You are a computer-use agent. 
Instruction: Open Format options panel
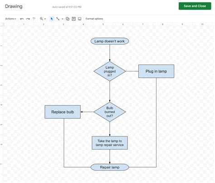[x=94, y=19]
